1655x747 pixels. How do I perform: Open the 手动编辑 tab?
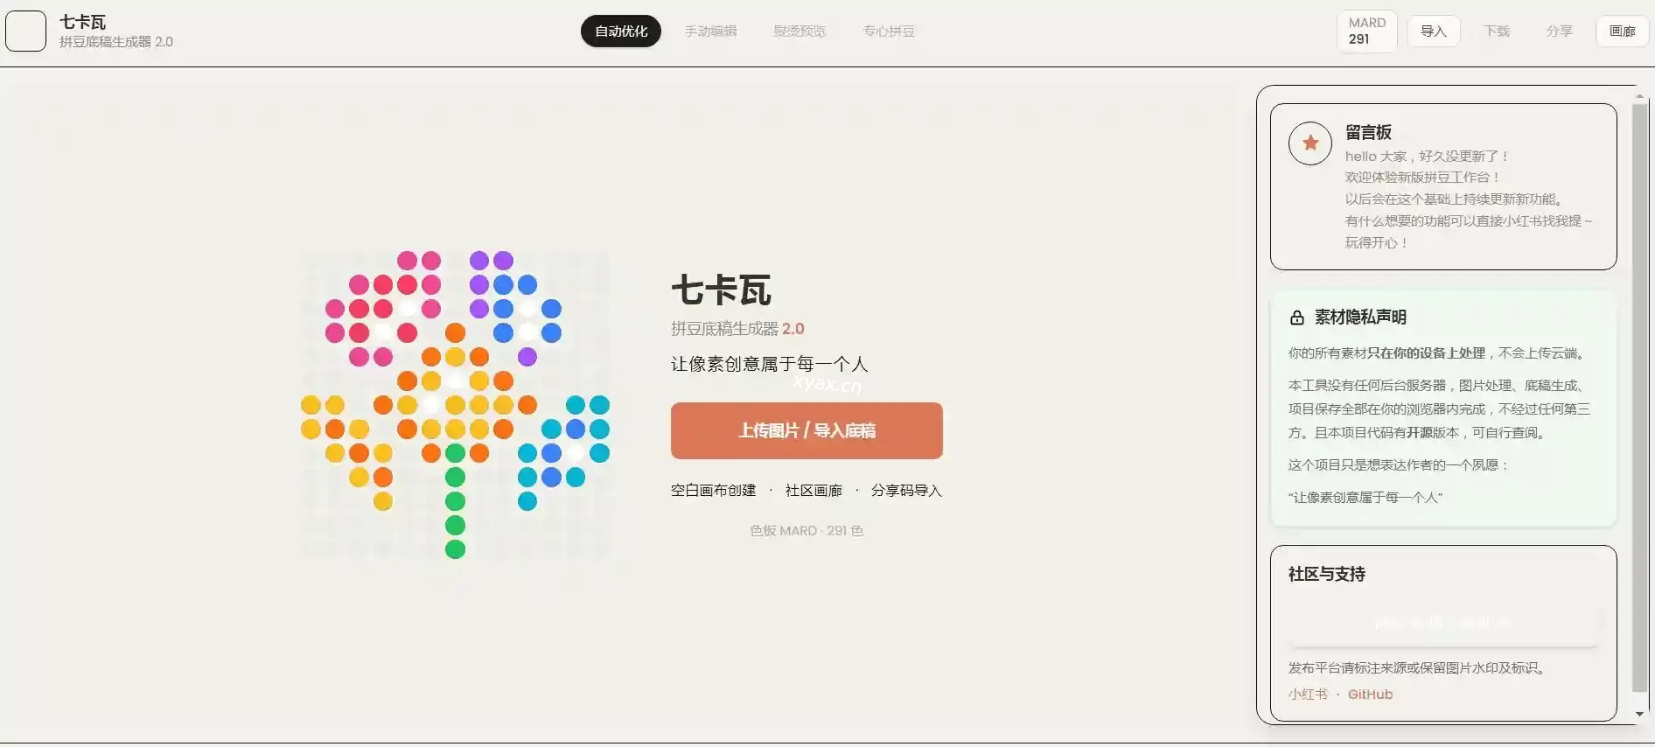coord(710,31)
